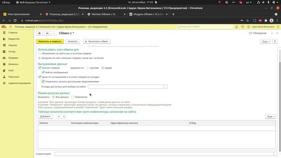Reload the page with refresh icon
The width and height of the screenshot is (281, 158).
point(15,21)
